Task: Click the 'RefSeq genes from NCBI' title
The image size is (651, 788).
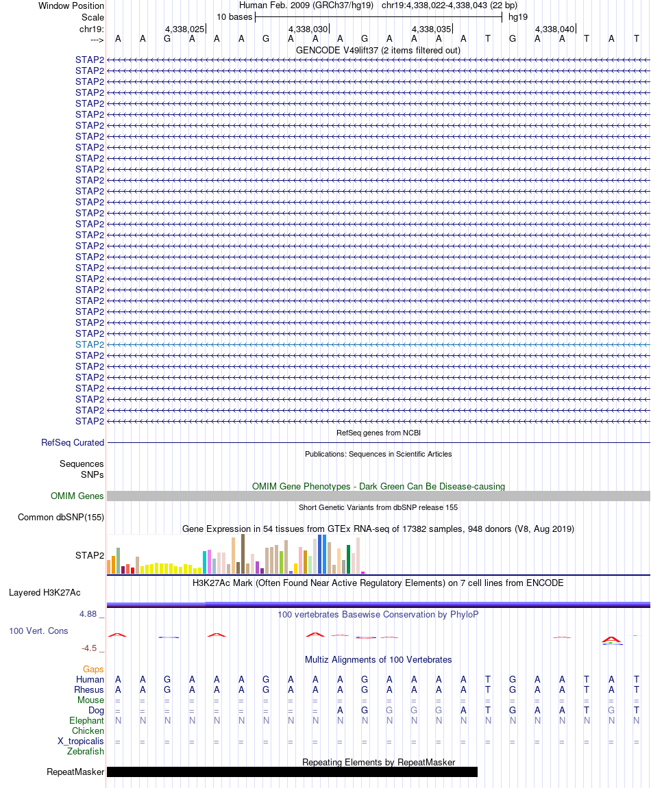Action: tap(378, 433)
